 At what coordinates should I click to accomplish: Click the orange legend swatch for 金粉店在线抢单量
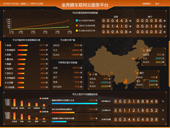(77, 25)
